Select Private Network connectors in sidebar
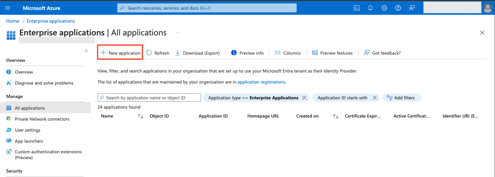 pos(42,119)
